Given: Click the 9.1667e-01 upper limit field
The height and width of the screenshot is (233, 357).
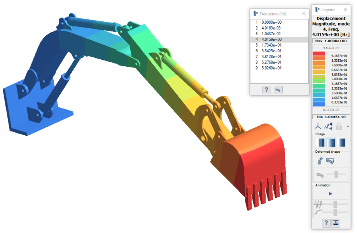Looking at the screenshot, I should point(331,48).
